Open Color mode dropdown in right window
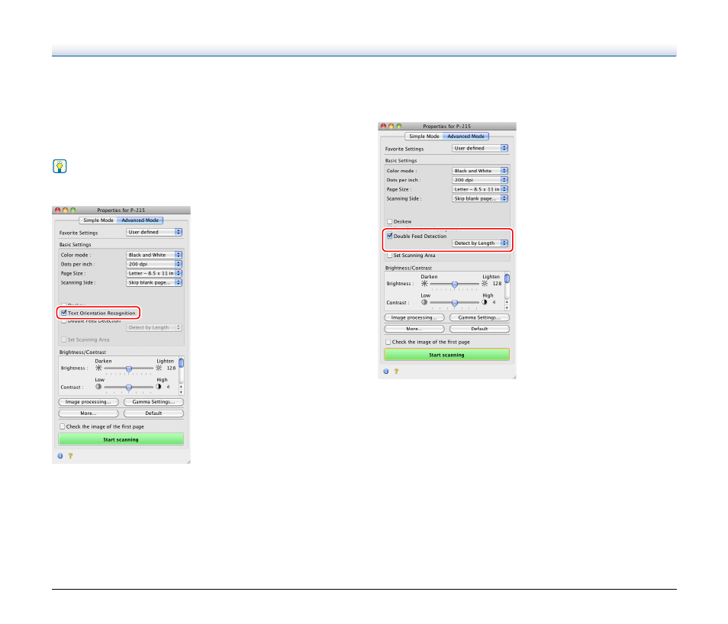728x624 pixels. (x=480, y=171)
